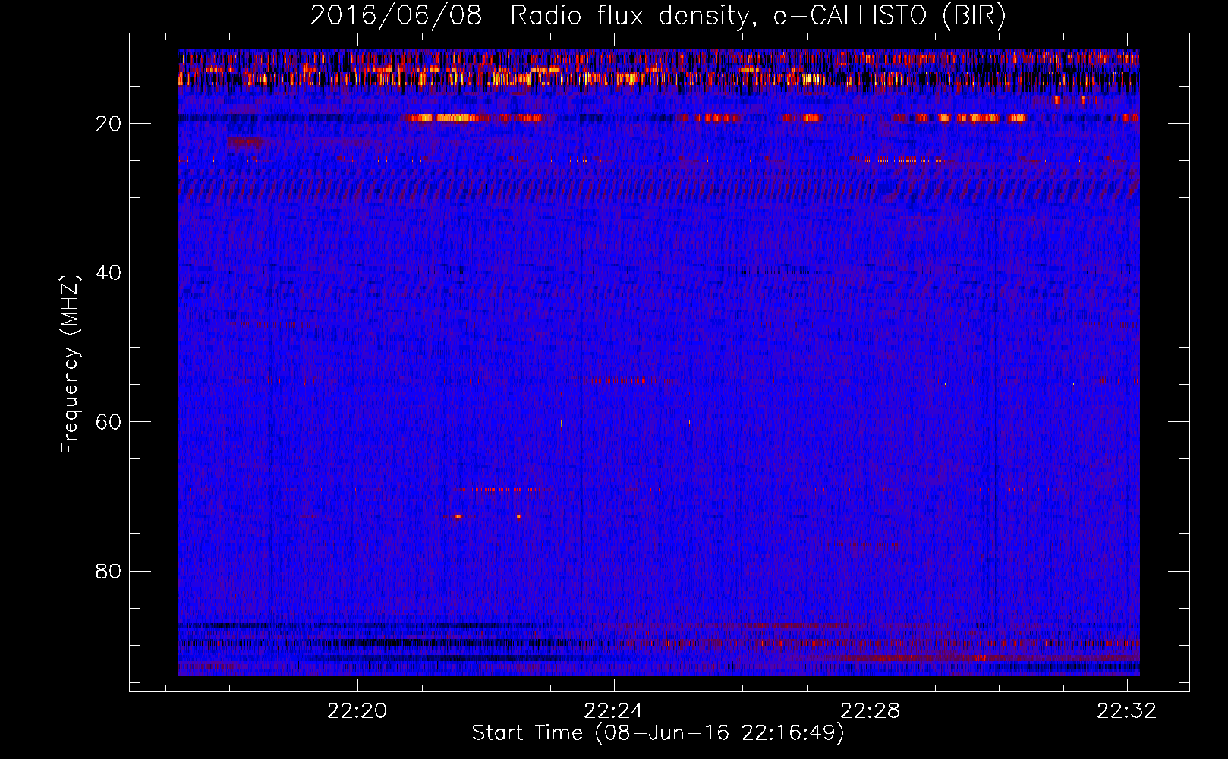Image resolution: width=1228 pixels, height=759 pixels.
Task: Click the 40 MHz frequency tick label
Action: [x=109, y=272]
